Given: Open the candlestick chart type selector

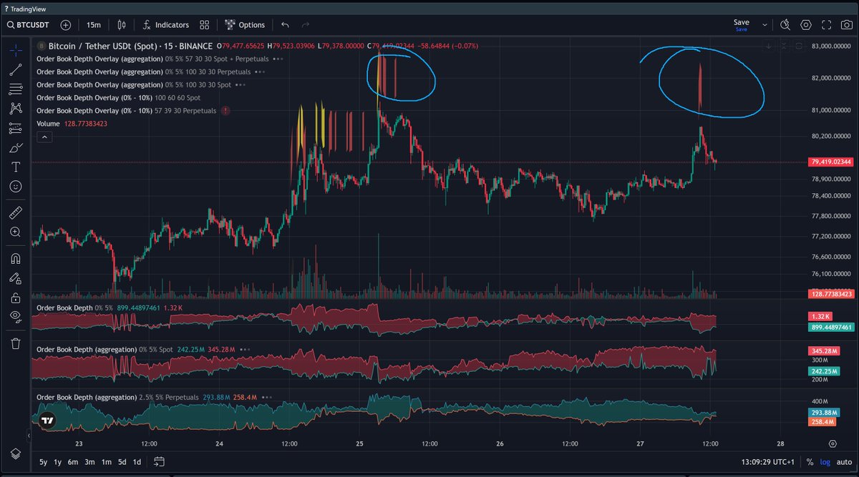Looking at the screenshot, I should 121,24.
